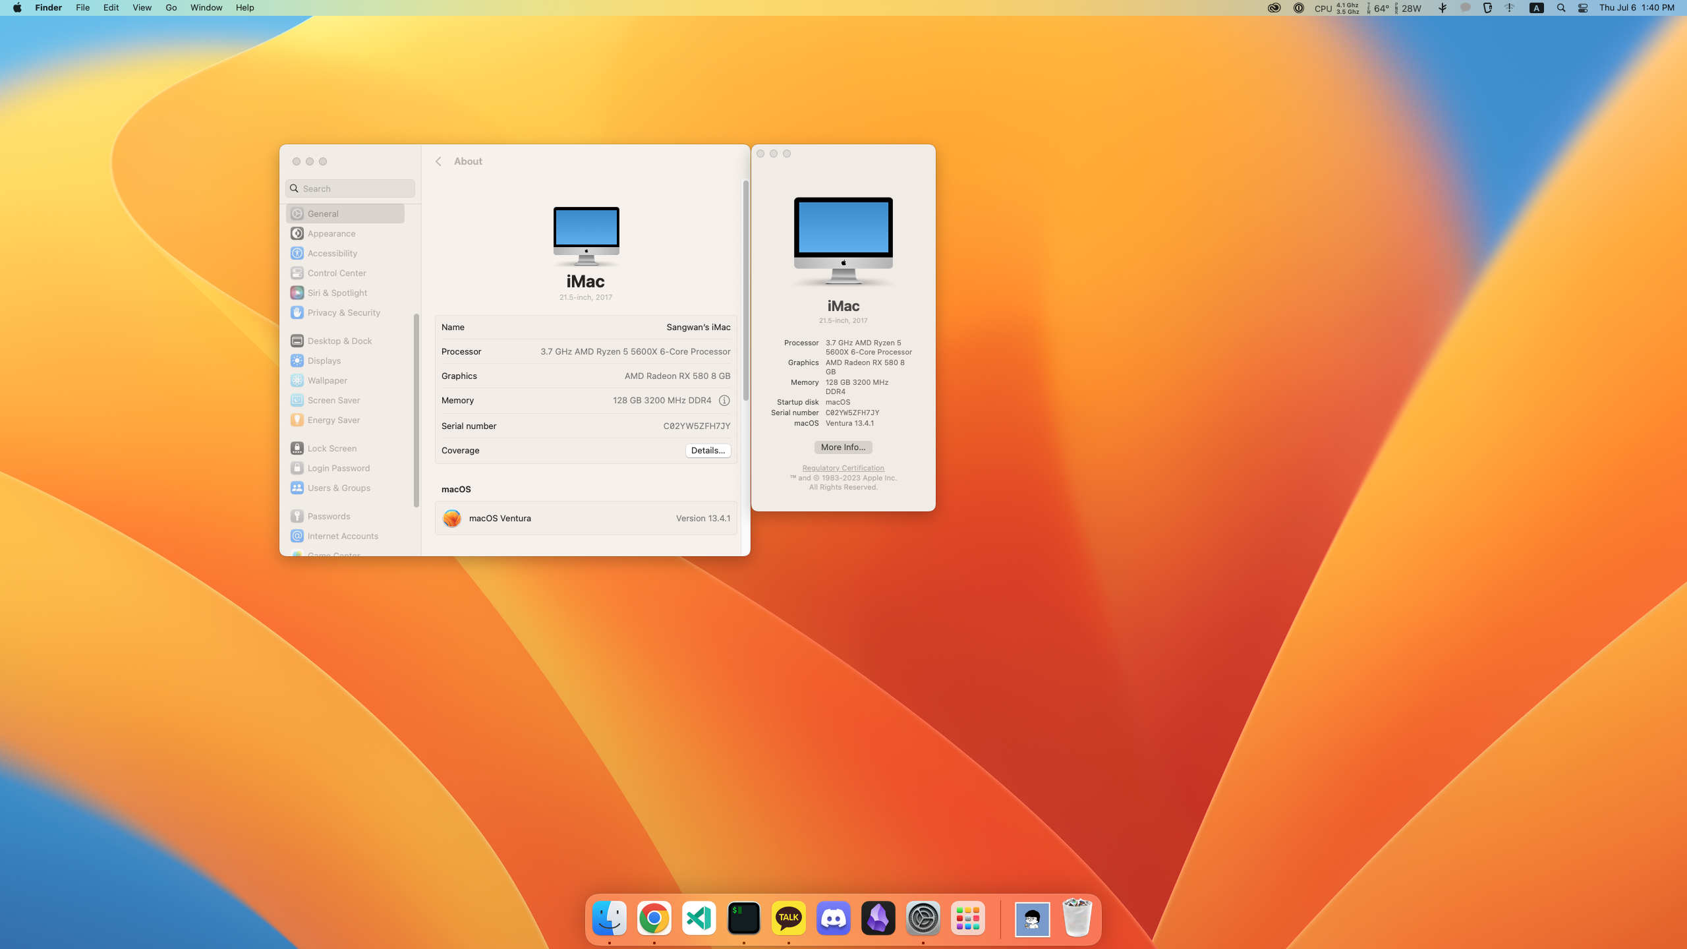Launch Finder from the Dock

point(610,918)
